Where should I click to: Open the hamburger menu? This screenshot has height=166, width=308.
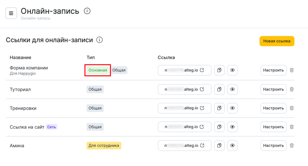click(x=11, y=13)
